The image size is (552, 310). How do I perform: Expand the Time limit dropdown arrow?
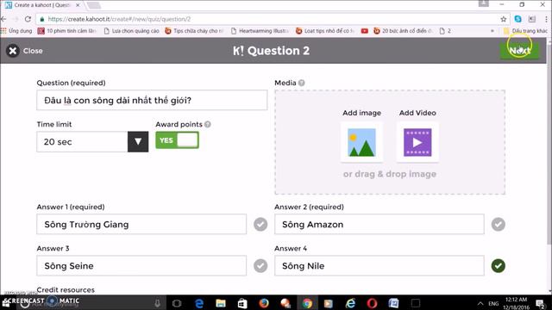(x=138, y=141)
